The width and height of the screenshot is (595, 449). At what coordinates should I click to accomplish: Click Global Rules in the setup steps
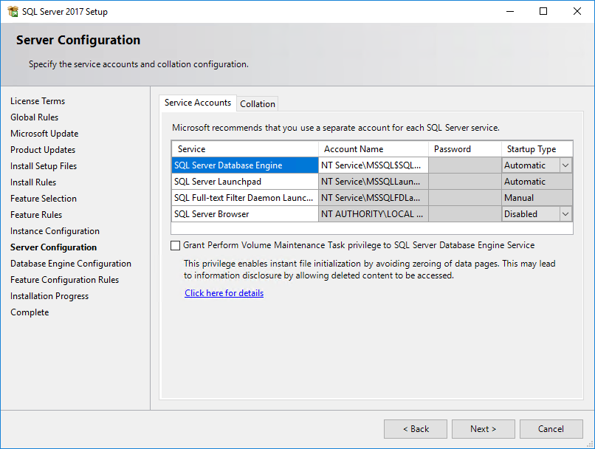point(34,117)
